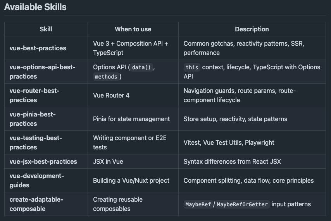This screenshot has width=331, height=221.
Task: Click the Vitest, Vue Test Utils, Playwright cell
Action: click(x=229, y=142)
